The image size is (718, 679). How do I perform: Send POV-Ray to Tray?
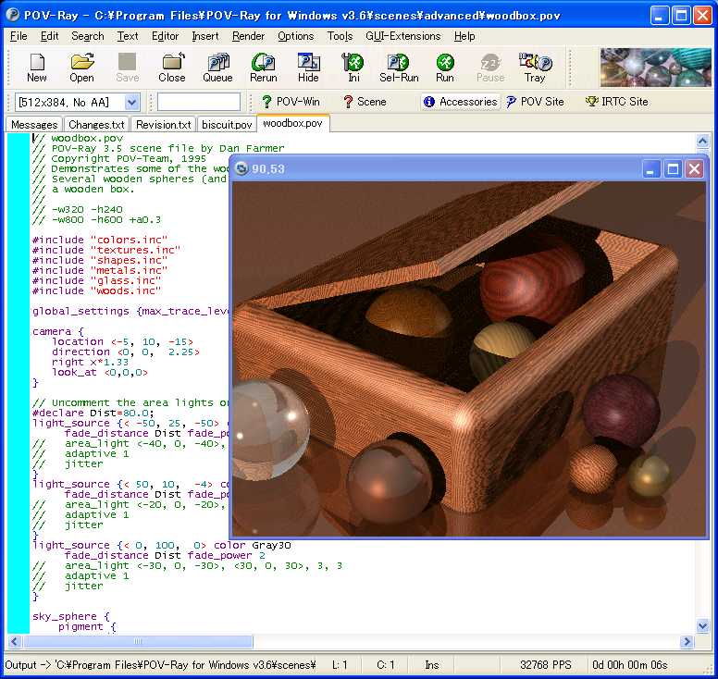click(x=535, y=68)
